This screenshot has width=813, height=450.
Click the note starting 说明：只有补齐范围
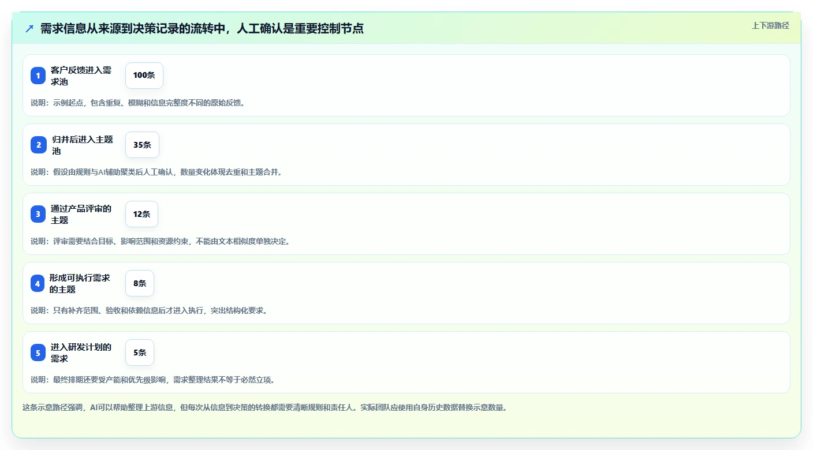click(x=150, y=310)
